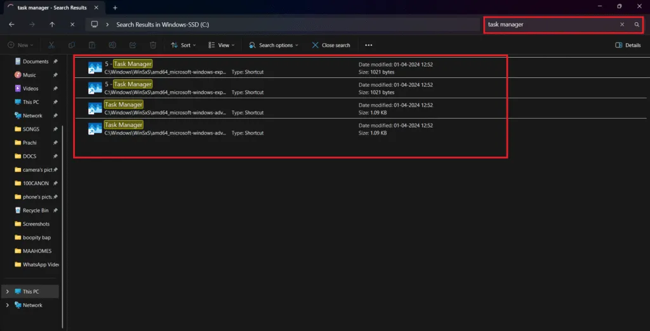Image resolution: width=650 pixels, height=331 pixels.
Task: Open the Screenshots folder in the sidebar
Action: pos(36,224)
